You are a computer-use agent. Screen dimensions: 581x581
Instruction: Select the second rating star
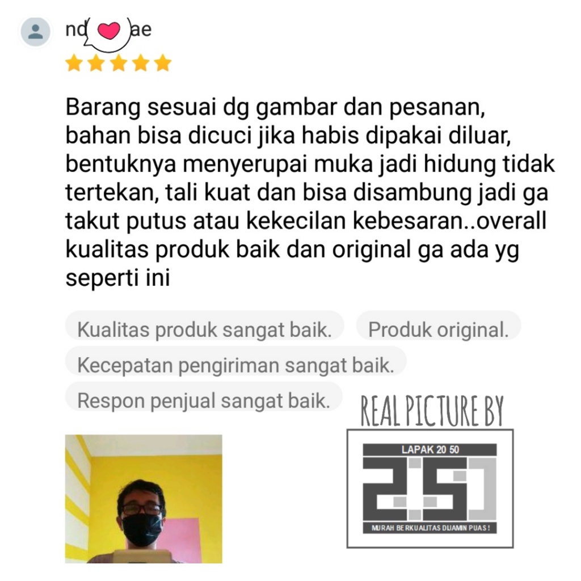point(96,63)
